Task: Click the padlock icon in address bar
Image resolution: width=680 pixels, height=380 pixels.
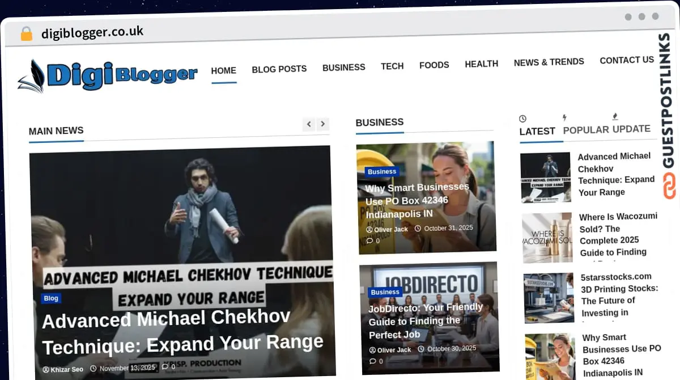Action: coord(27,33)
